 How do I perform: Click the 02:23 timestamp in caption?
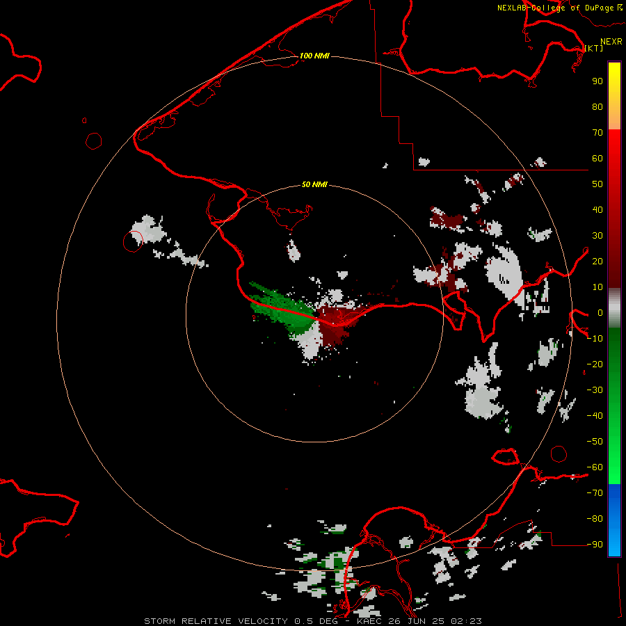[466, 621]
